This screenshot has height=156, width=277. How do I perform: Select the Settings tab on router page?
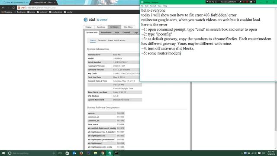[114, 27]
